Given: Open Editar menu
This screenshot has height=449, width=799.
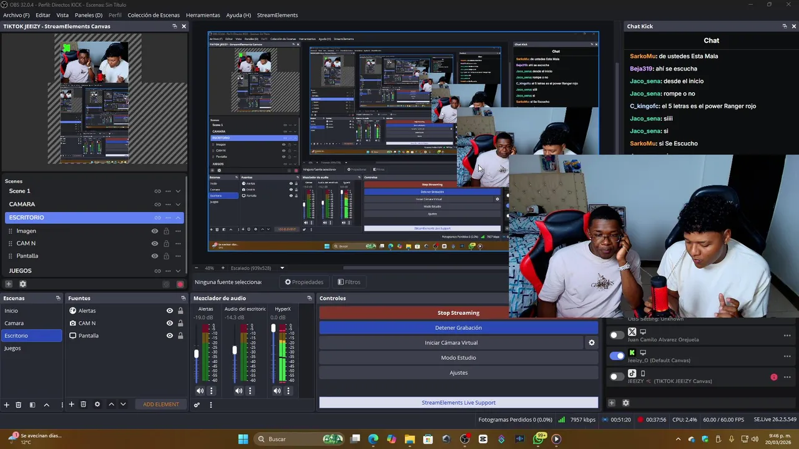Looking at the screenshot, I should pyautogui.click(x=43, y=15).
